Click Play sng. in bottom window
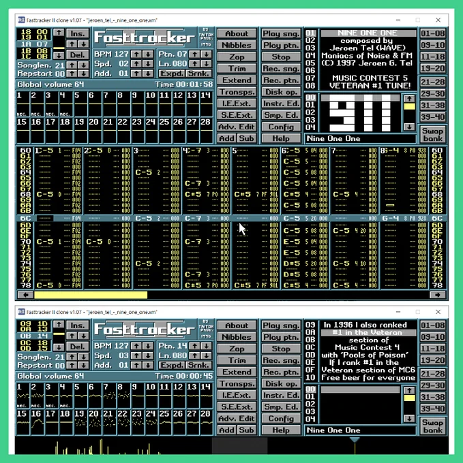Image resolution: width=463 pixels, height=463 pixels. coord(281,325)
